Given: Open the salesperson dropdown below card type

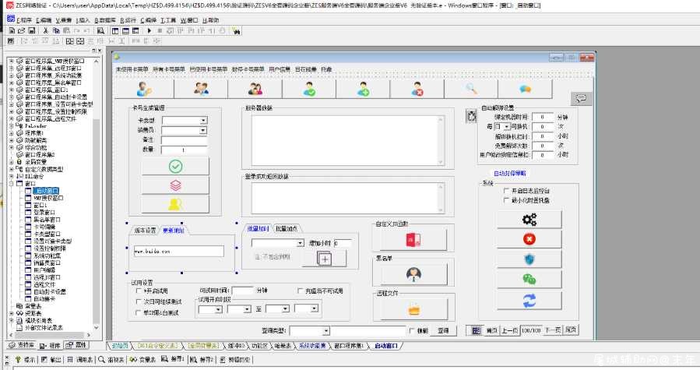Looking at the screenshot, I should click(x=203, y=130).
